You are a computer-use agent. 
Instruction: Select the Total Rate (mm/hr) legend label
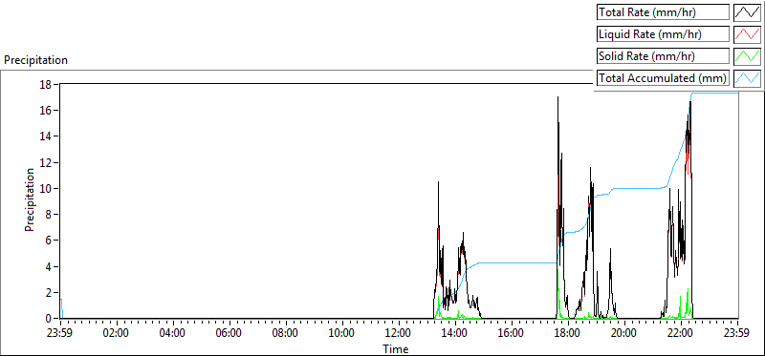[x=663, y=12]
